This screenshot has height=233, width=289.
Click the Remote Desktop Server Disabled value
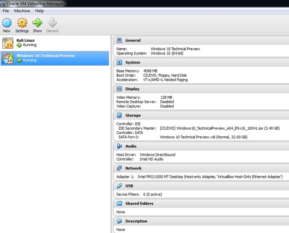point(167,102)
